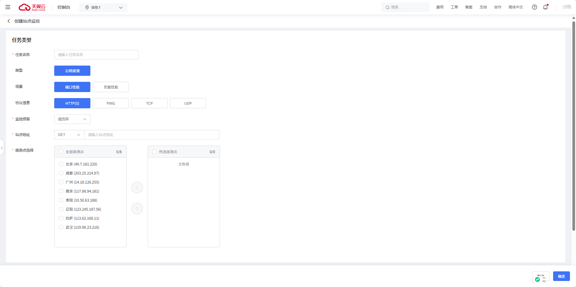
Task: Click the 站点地址 input field
Action: click(152, 135)
